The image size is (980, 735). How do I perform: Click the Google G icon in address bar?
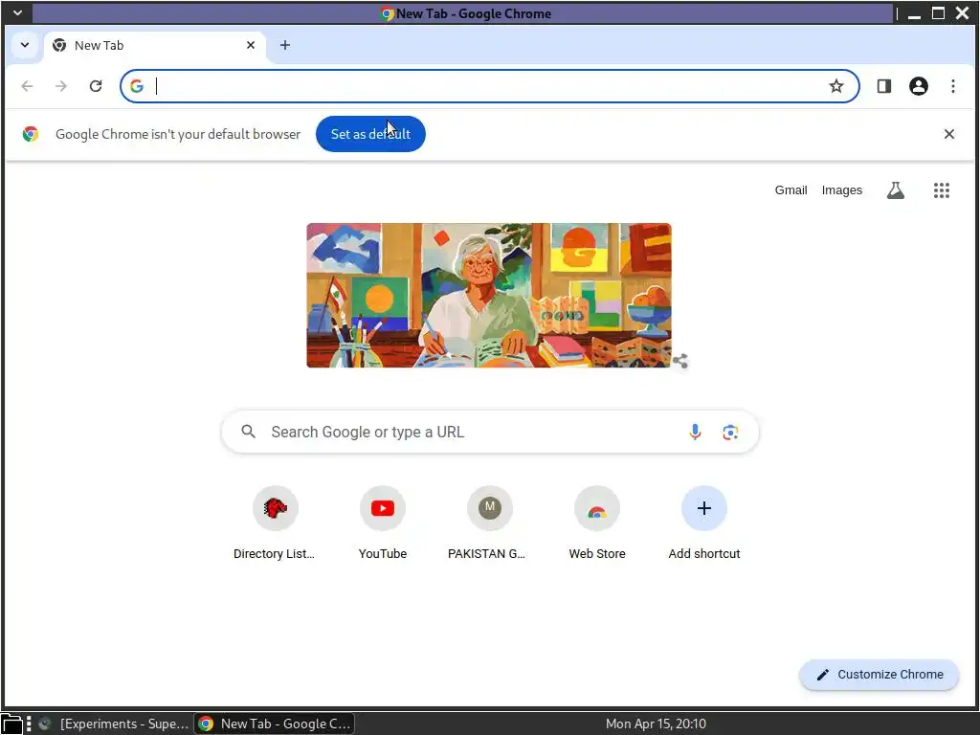point(137,86)
